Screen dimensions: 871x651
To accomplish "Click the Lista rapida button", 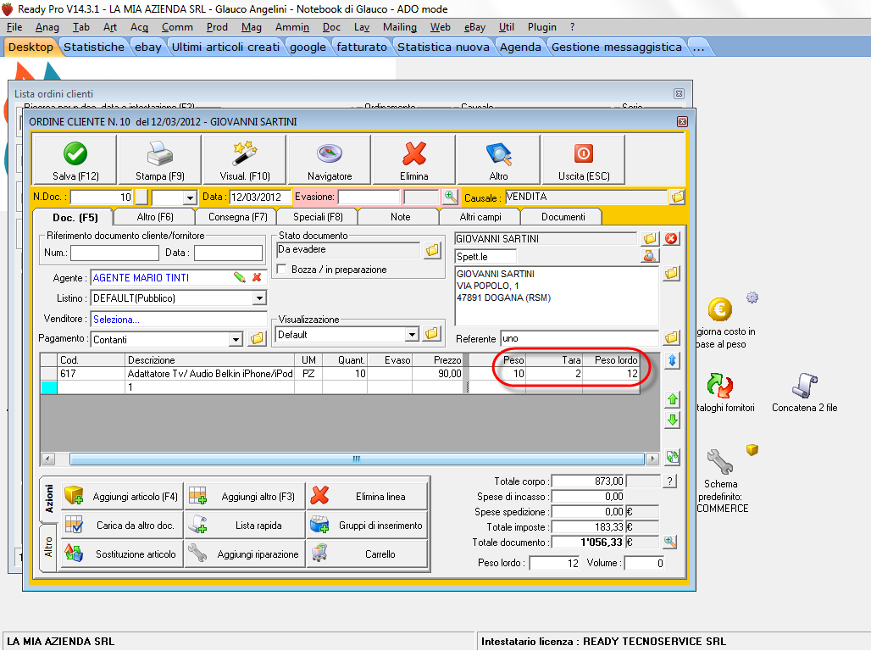I will point(244,526).
